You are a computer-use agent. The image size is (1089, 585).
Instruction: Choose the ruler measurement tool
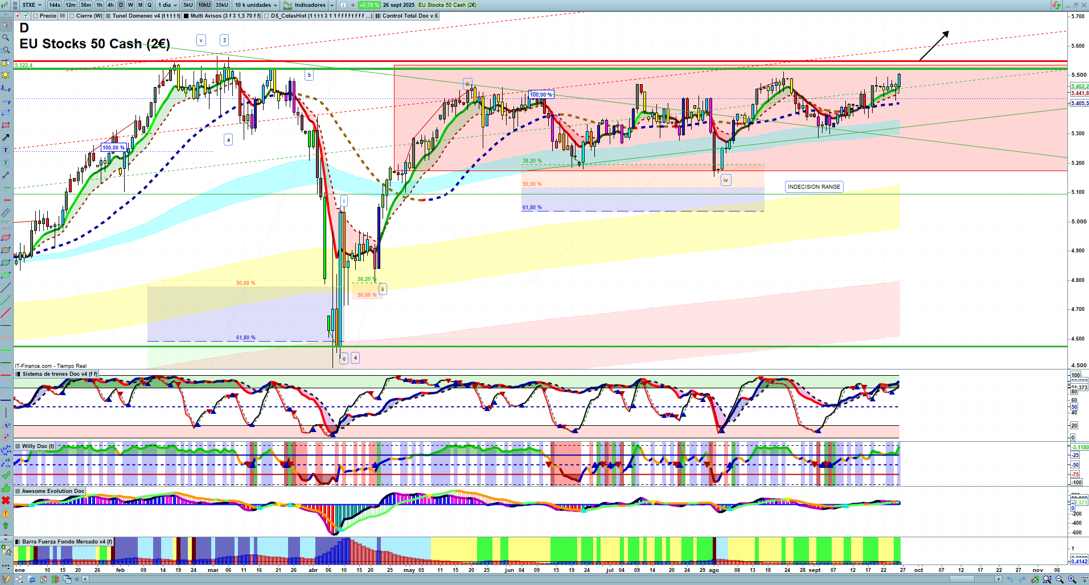6,213
